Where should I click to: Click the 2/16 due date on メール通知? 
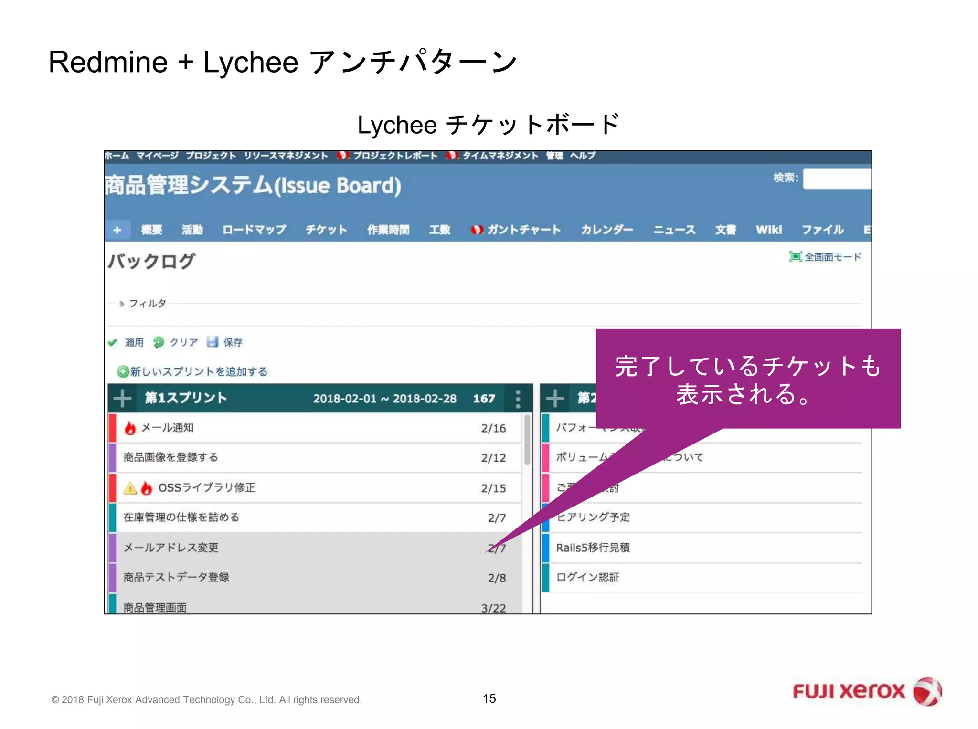(493, 428)
